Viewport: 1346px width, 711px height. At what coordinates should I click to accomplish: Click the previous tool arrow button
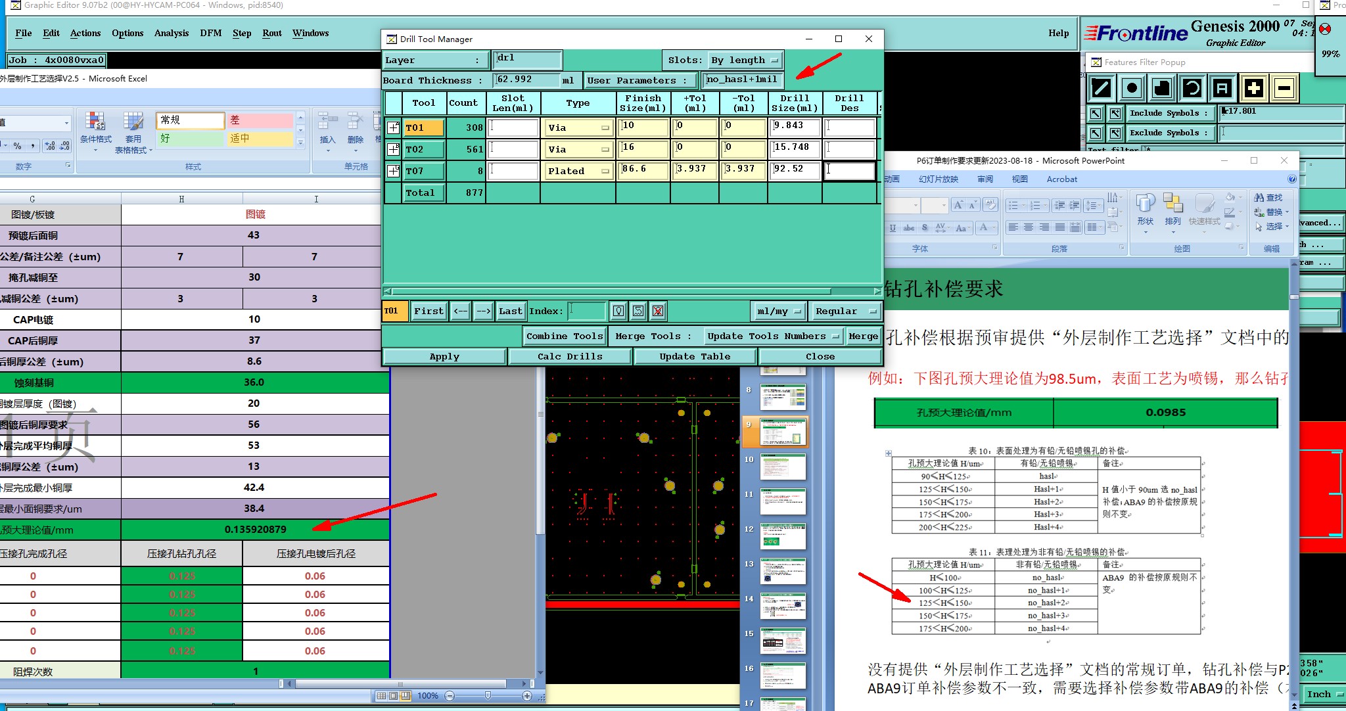(461, 311)
